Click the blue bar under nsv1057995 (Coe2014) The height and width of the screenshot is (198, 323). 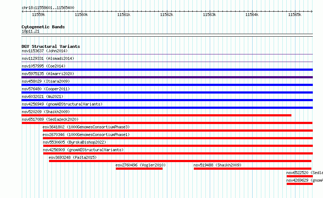167,70
